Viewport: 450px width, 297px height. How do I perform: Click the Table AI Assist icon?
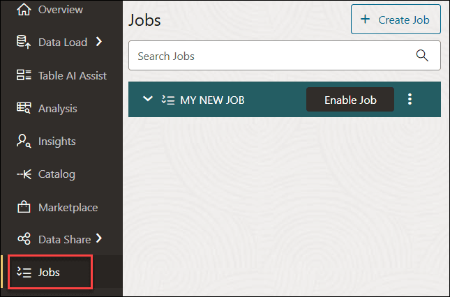coord(24,75)
